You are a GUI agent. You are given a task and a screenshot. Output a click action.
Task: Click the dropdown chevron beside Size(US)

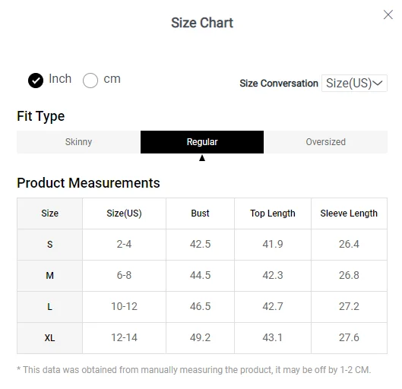pos(378,83)
